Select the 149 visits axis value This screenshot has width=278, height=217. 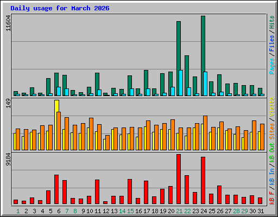8,104
